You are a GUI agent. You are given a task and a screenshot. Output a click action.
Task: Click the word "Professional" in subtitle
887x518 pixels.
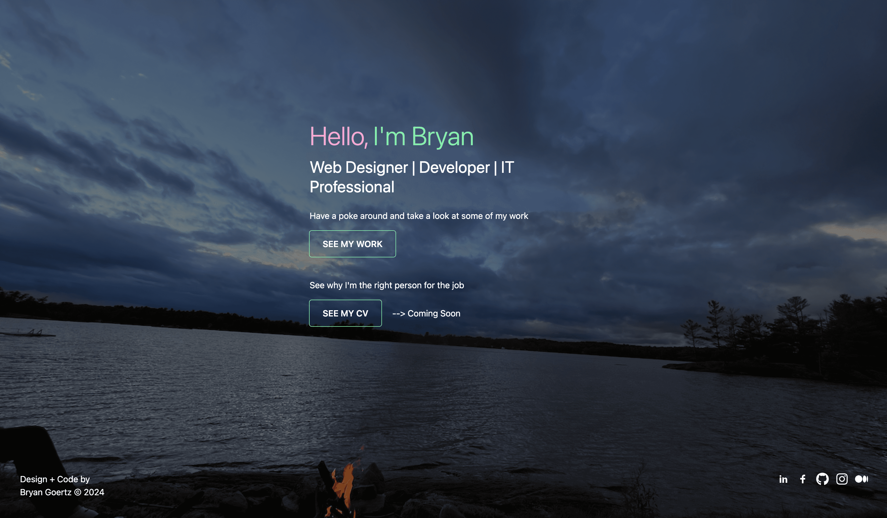click(x=352, y=187)
